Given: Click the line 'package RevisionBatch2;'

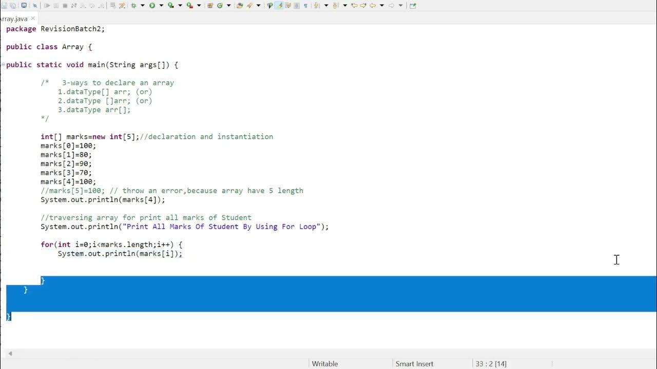Looking at the screenshot, I should click(x=55, y=29).
